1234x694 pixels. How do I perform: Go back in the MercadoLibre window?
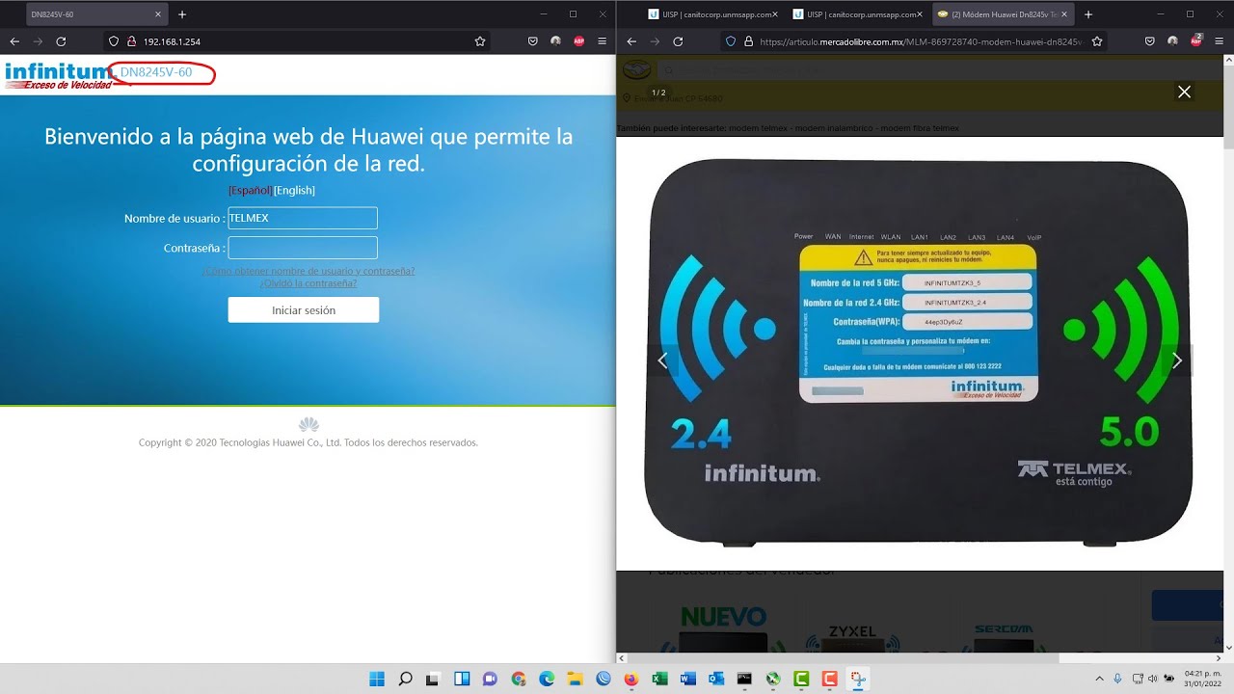(631, 41)
